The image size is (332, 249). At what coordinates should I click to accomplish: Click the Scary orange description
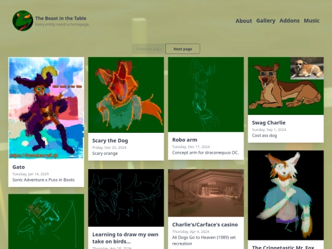105,153
